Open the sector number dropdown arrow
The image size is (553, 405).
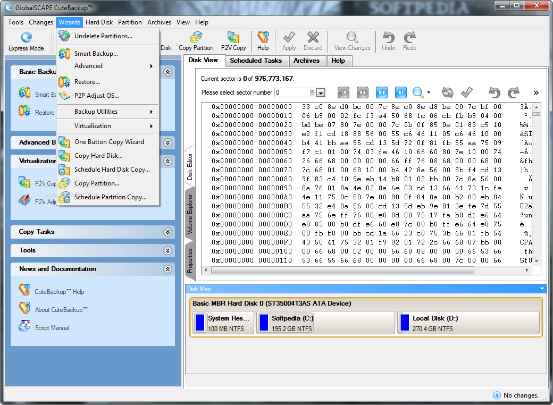click(321, 92)
